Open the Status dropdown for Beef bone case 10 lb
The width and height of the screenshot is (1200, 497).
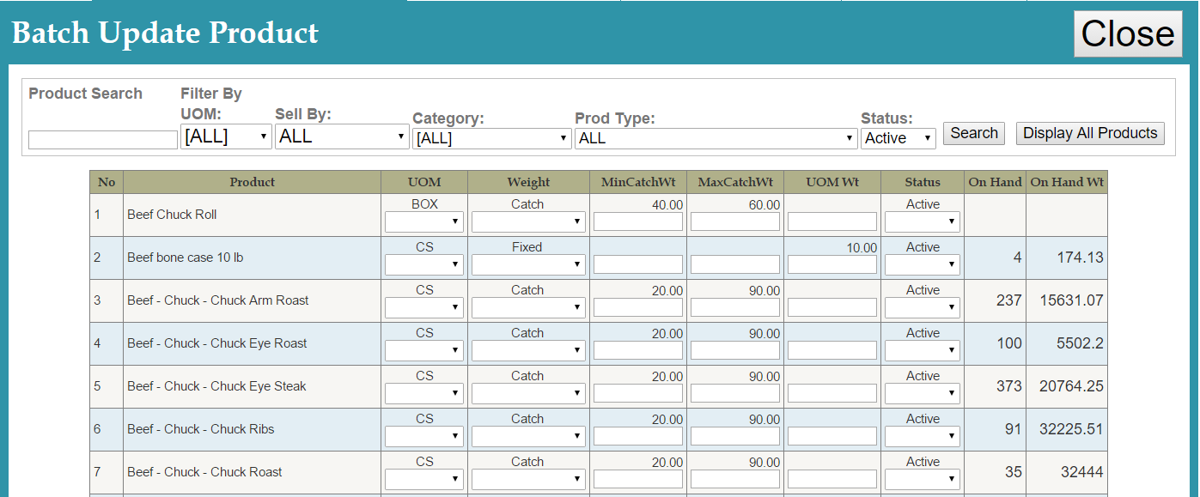pos(922,264)
